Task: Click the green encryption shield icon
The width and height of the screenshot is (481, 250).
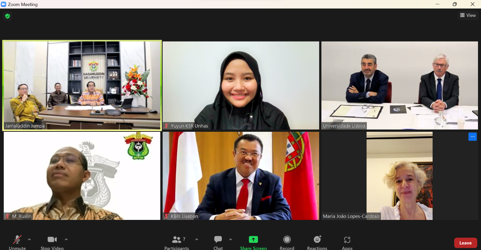Action: pos(8,16)
